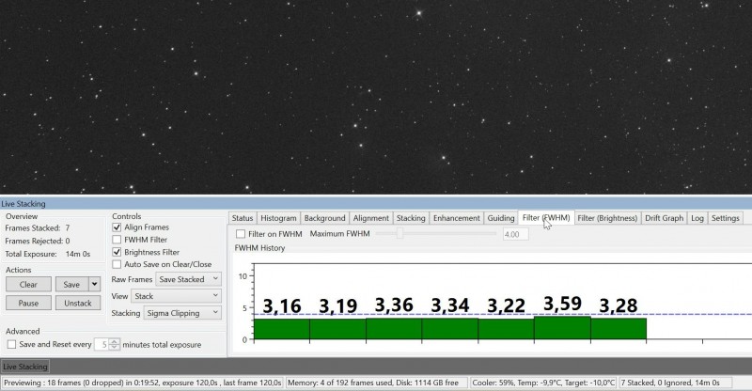Enable the Align Frames checkbox
The height and width of the screenshot is (391, 752).
117,227
